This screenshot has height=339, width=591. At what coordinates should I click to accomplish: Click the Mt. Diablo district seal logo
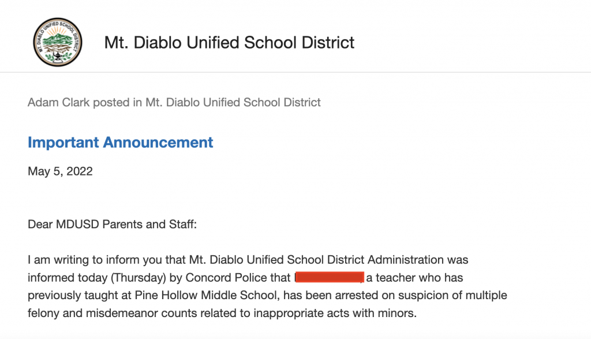click(x=57, y=42)
